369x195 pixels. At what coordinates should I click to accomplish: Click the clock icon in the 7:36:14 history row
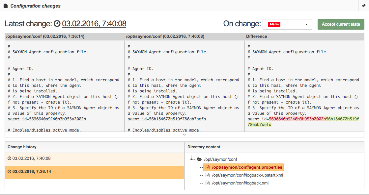click(10, 172)
